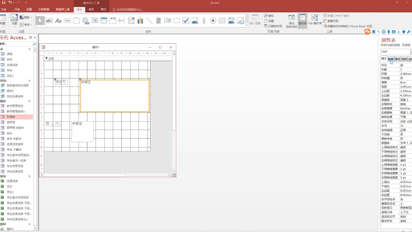Switch to the Home (开始) ribbon tab
Viewport: 412px width, 232px height.
[x=17, y=9]
